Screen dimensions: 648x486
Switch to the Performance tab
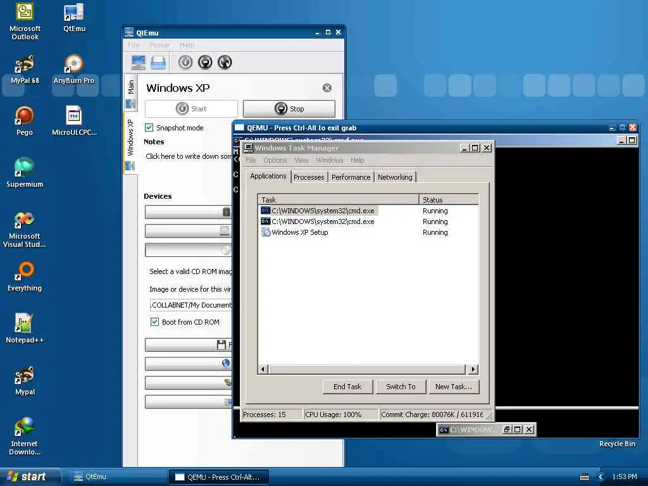pos(351,177)
